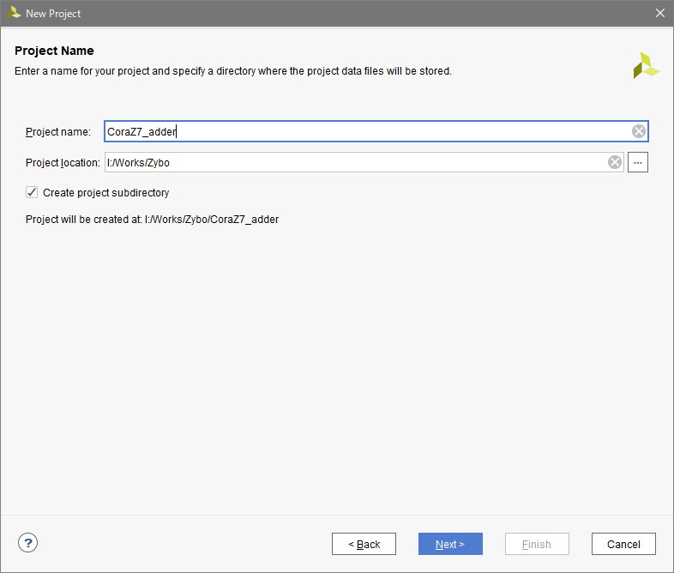Toggle Create project subdirectory checkbox

[32, 192]
